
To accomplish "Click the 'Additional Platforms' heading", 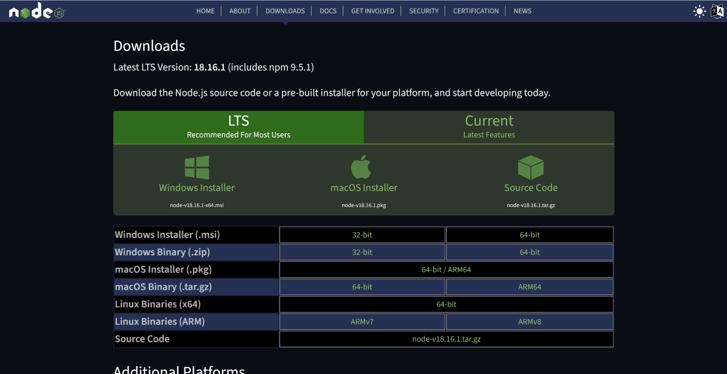I will pyautogui.click(x=179, y=370).
